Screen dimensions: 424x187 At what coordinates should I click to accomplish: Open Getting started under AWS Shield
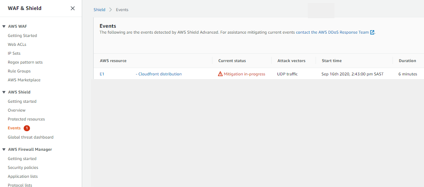[x=22, y=101]
